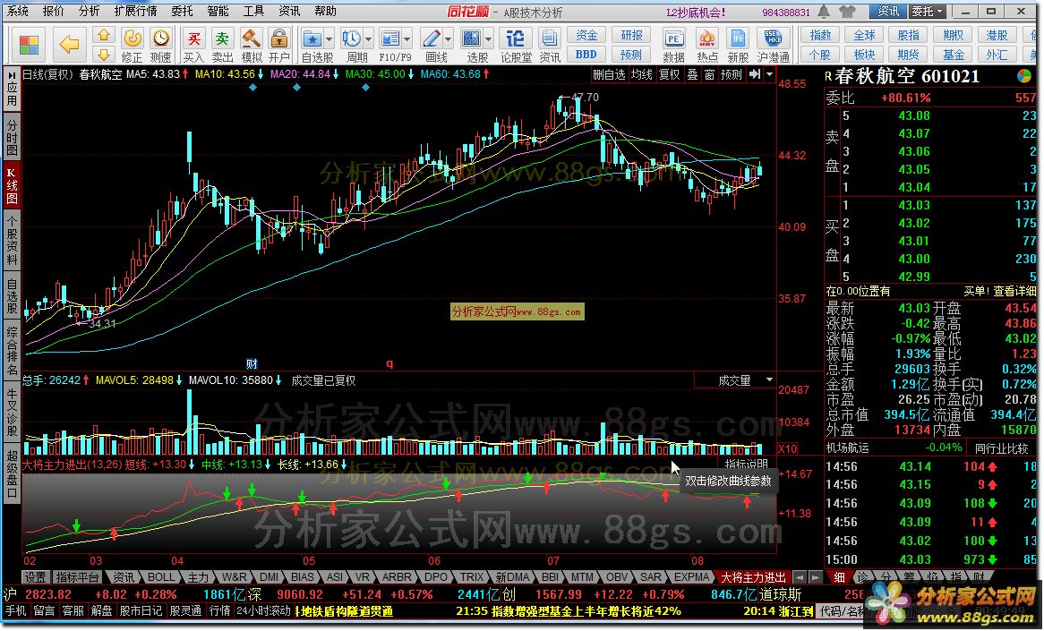
Task: Click the yellow down arrow toolbar icon
Action: pos(103,54)
